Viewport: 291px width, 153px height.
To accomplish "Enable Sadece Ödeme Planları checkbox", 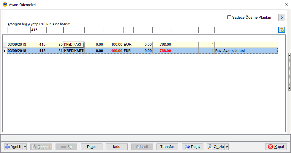I will (x=229, y=18).
